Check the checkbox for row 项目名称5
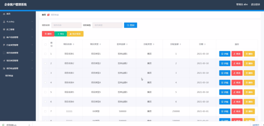The image size is (264, 126). 45,92
